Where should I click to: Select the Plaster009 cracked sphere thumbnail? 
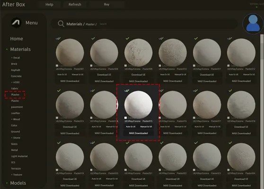click(x=139, y=52)
